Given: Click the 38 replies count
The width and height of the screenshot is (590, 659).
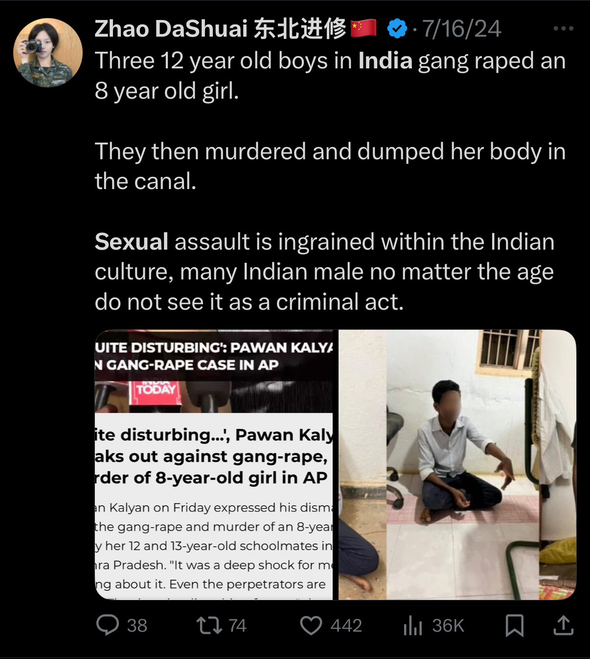Looking at the screenshot, I should click(137, 626).
